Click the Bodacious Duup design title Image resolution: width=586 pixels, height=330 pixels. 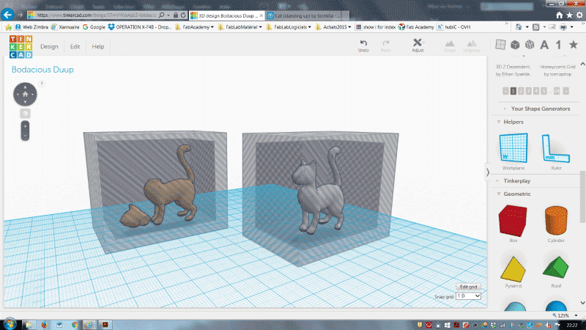tap(42, 70)
